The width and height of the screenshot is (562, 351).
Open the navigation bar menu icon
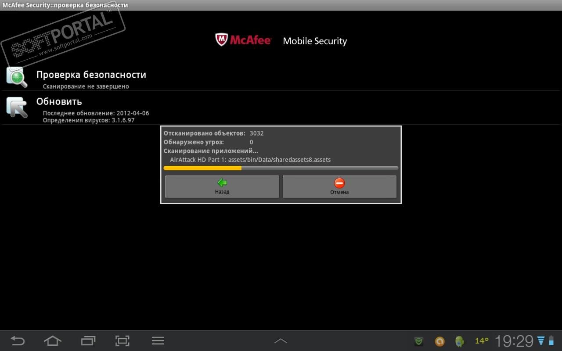click(x=158, y=340)
